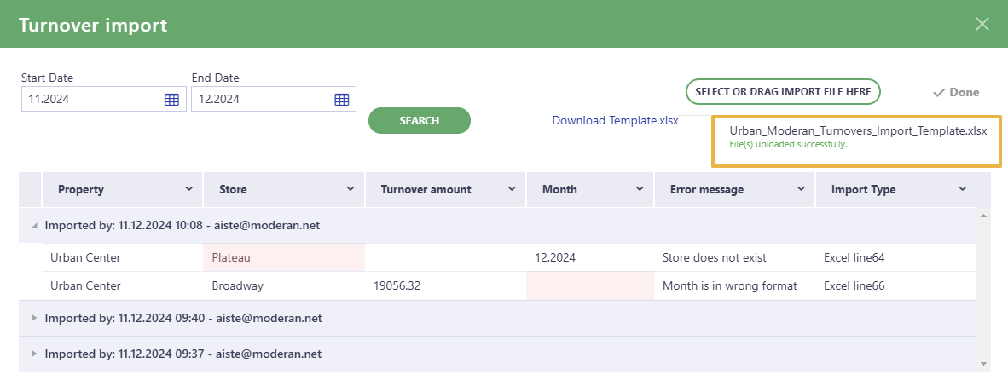Expand the 09:40 import group

point(34,318)
